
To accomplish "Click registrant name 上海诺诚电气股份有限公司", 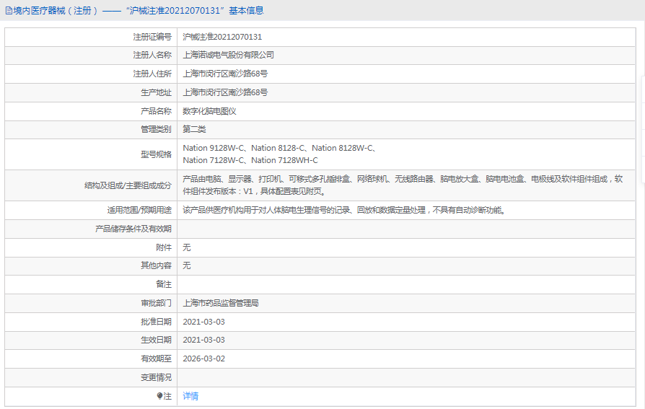I will tap(228, 55).
